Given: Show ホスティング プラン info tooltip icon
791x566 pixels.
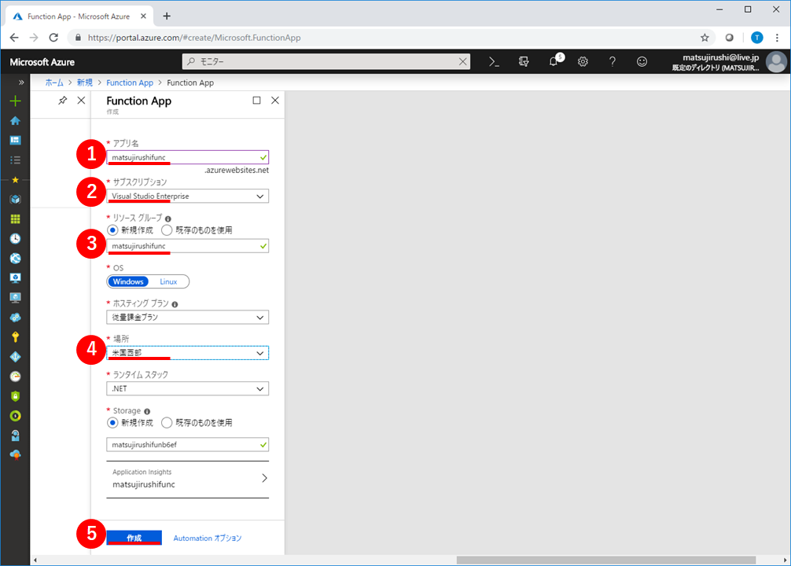Looking at the screenshot, I should click(175, 305).
